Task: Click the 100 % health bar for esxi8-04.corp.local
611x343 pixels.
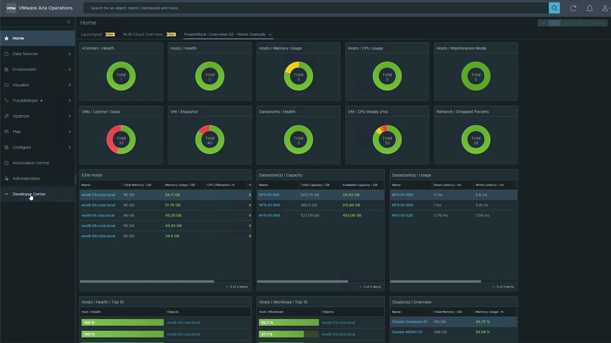Action: point(123,323)
